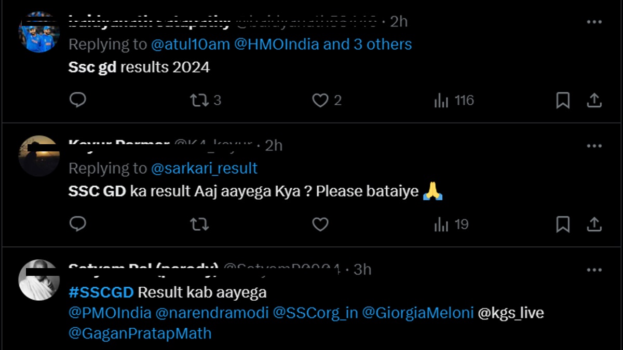Screen dimensions: 623x350
Task: Reply to the 'Ssc gd results 2024' tweet
Action: (x=77, y=100)
